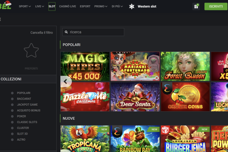Open the Rainbow Ray game

(x=135, y=139)
